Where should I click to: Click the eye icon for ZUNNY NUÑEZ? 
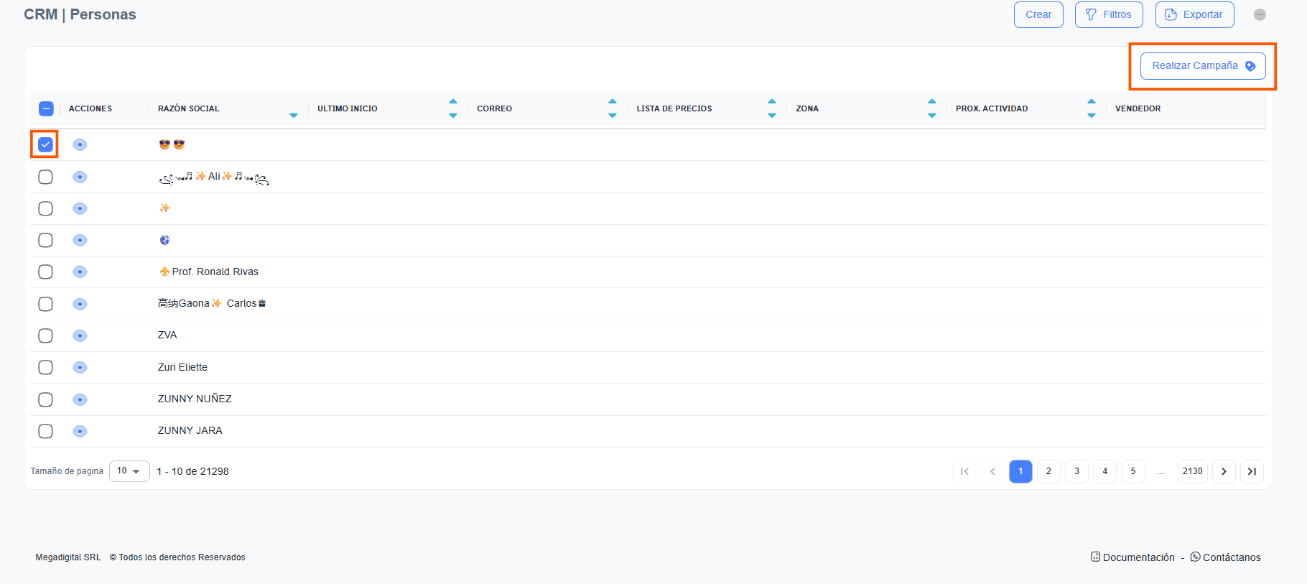pyautogui.click(x=80, y=399)
